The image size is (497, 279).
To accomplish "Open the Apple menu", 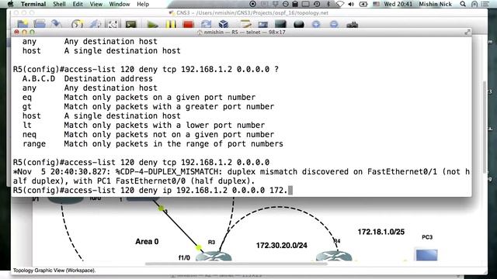I will coord(10,4).
